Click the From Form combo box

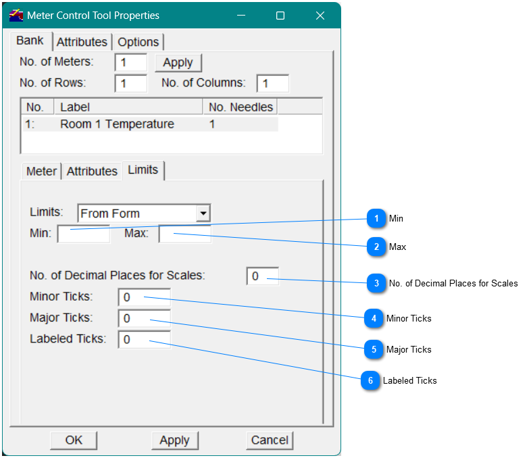(144, 213)
